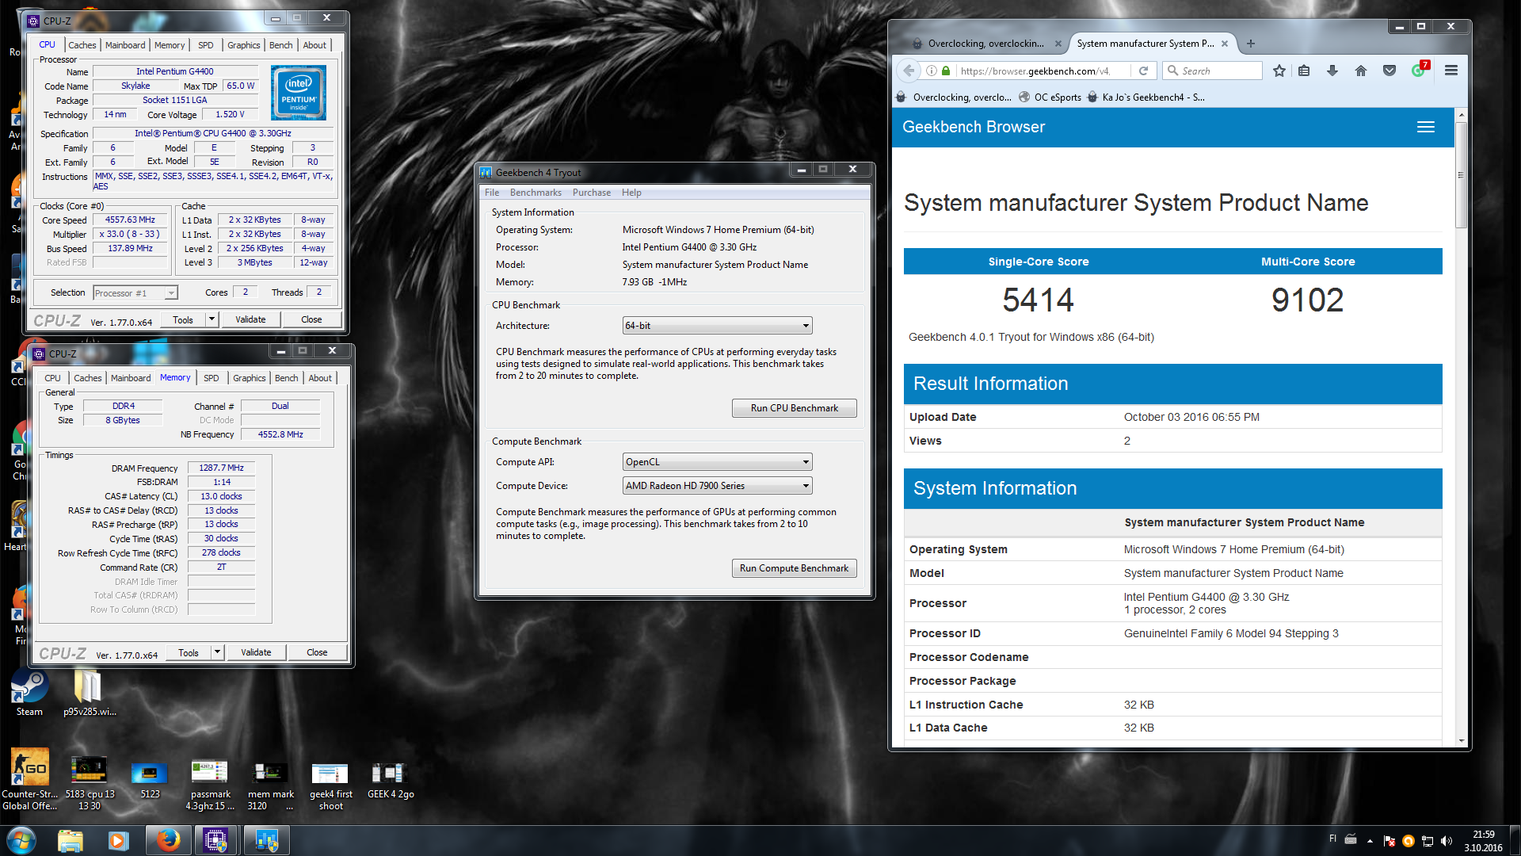Open the Purchase menu in Geekbench 4

(x=592, y=193)
